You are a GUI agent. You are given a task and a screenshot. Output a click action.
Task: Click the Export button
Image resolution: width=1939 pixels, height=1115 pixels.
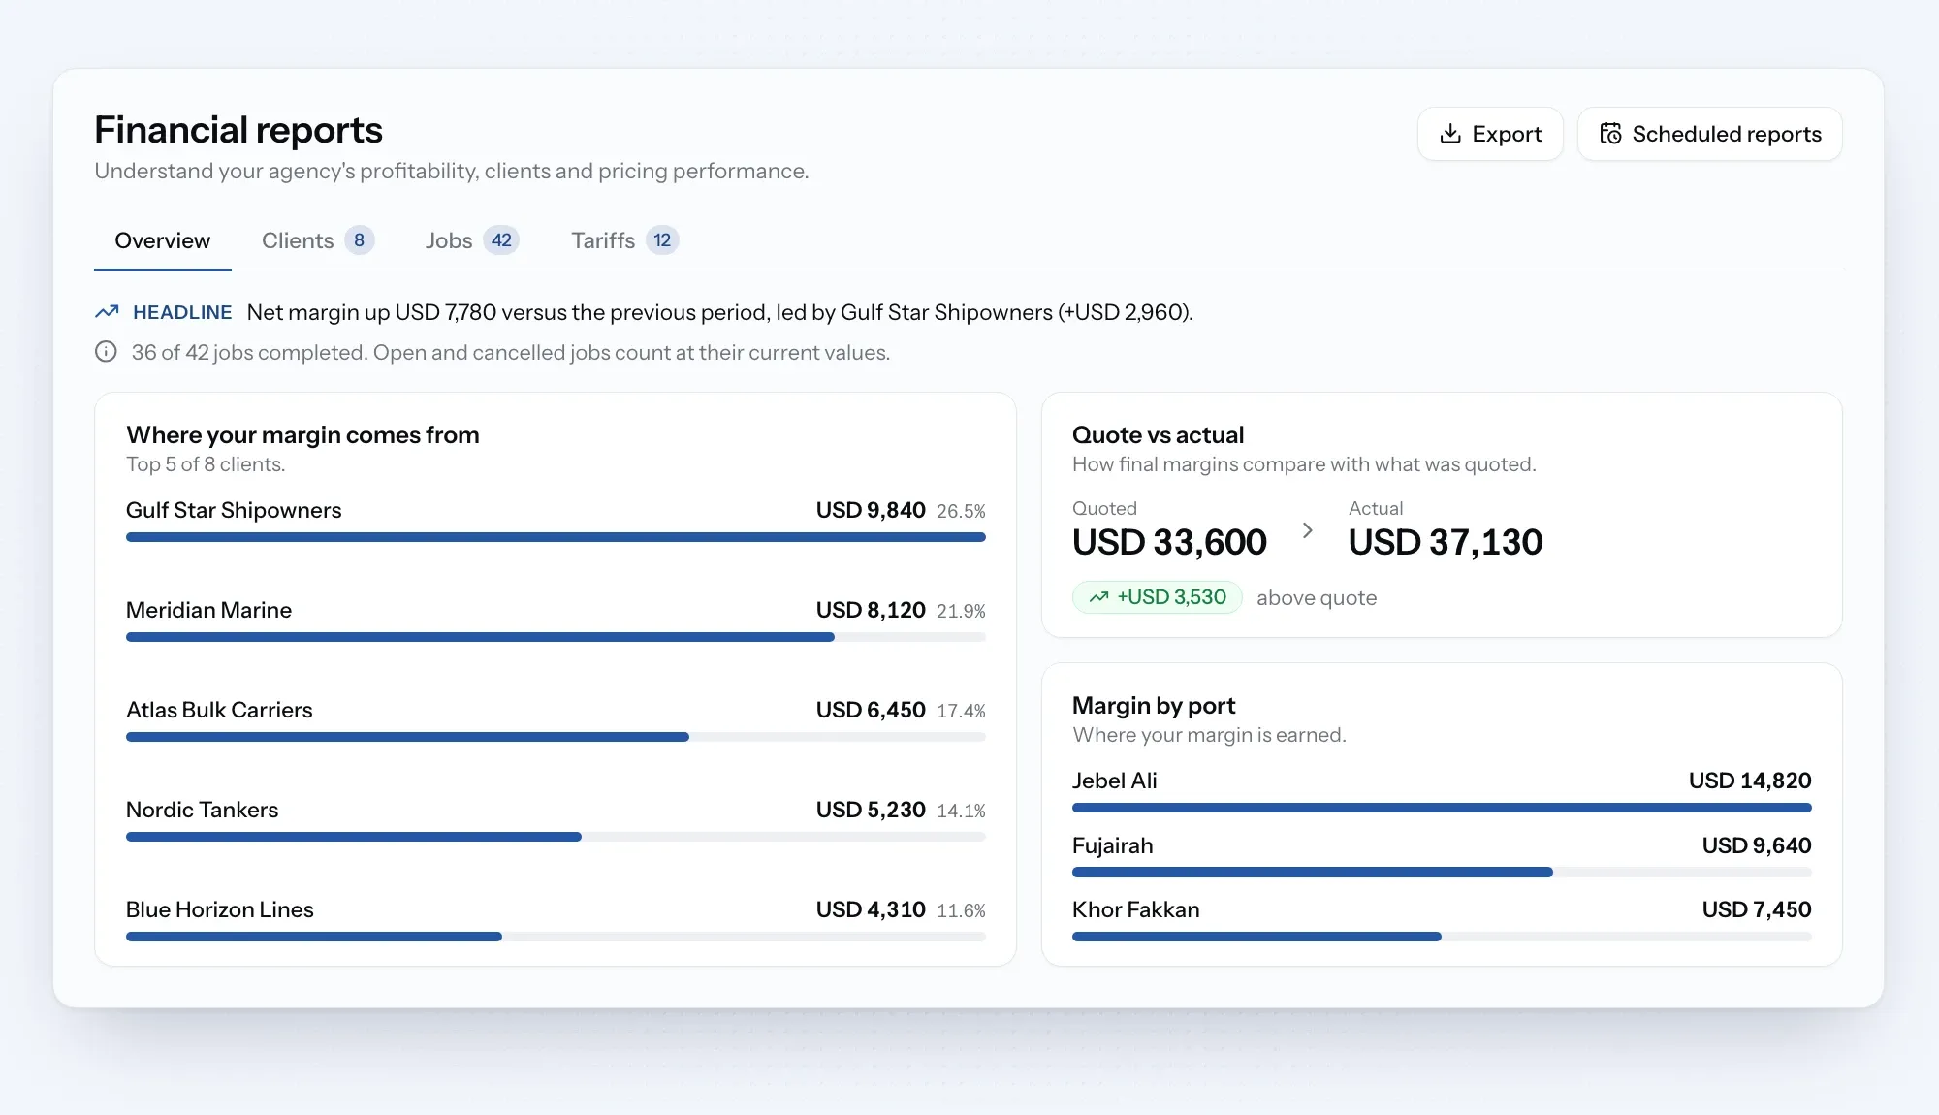pos(1490,134)
